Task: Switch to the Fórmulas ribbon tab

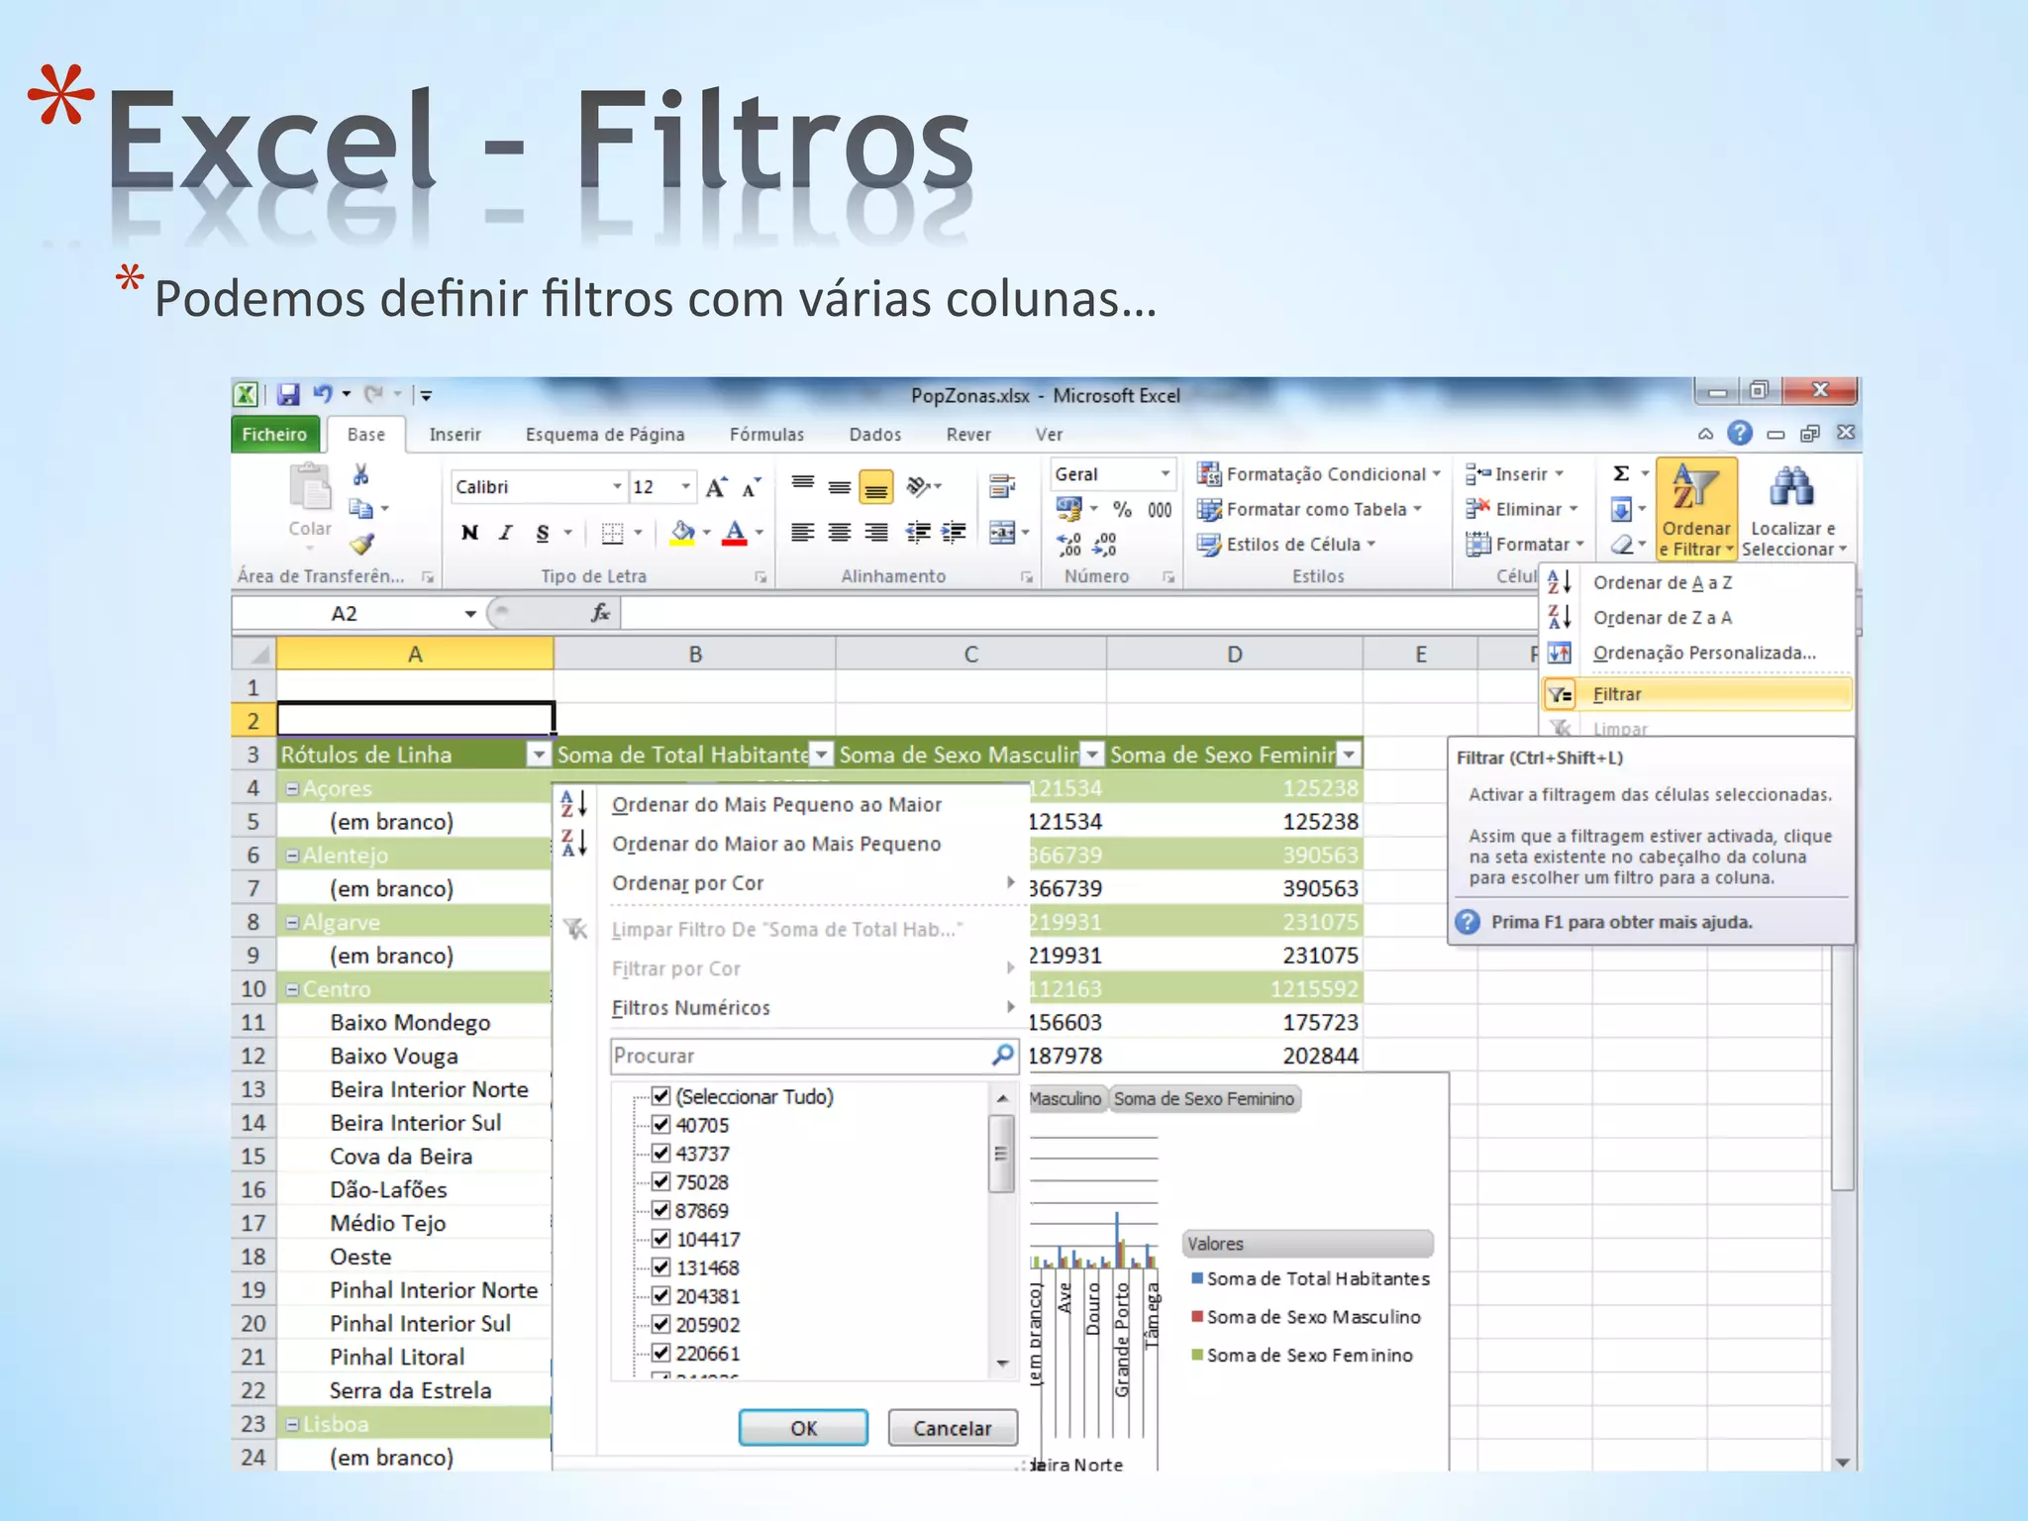Action: click(x=766, y=435)
